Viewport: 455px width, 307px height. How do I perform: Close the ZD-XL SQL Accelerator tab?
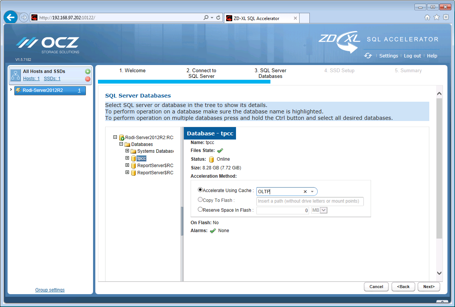tap(295, 18)
